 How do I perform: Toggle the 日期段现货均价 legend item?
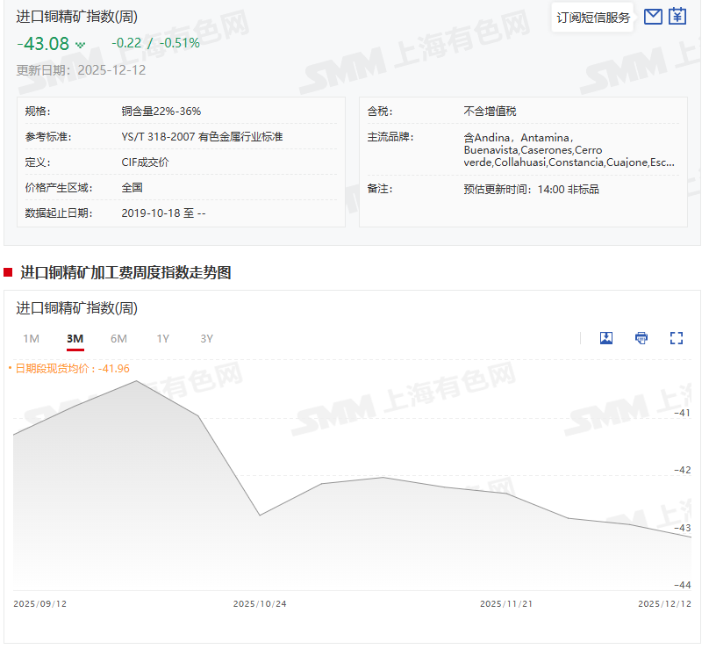tap(70, 369)
